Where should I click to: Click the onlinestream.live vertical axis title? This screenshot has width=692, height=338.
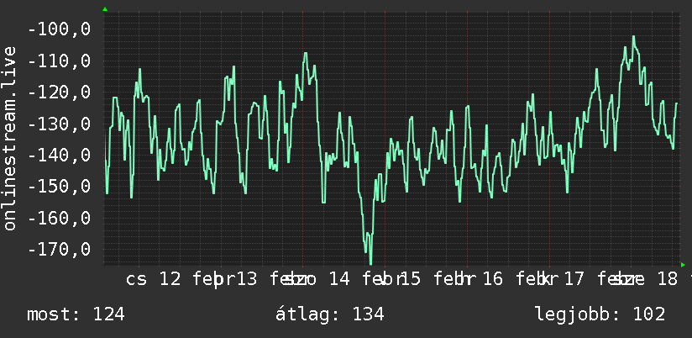coord(9,138)
